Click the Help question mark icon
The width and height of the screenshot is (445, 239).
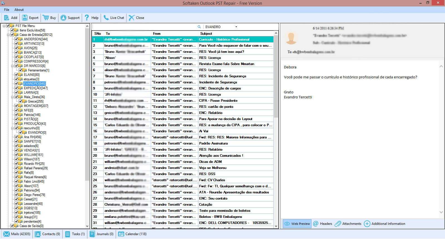(x=87, y=18)
